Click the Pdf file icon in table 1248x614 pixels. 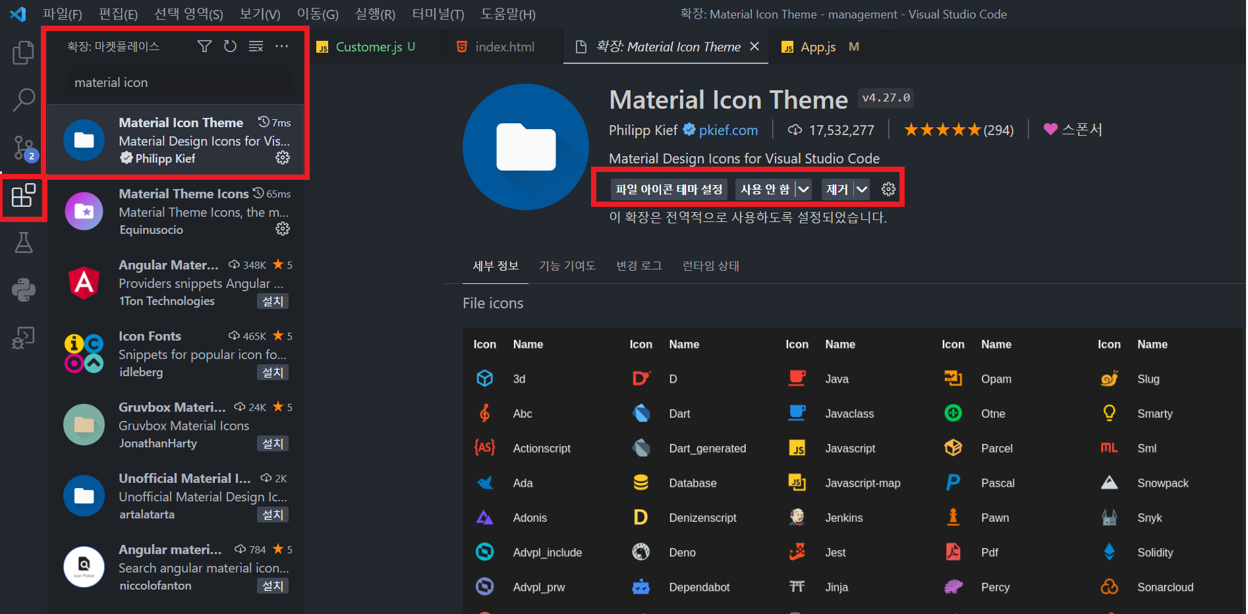953,552
